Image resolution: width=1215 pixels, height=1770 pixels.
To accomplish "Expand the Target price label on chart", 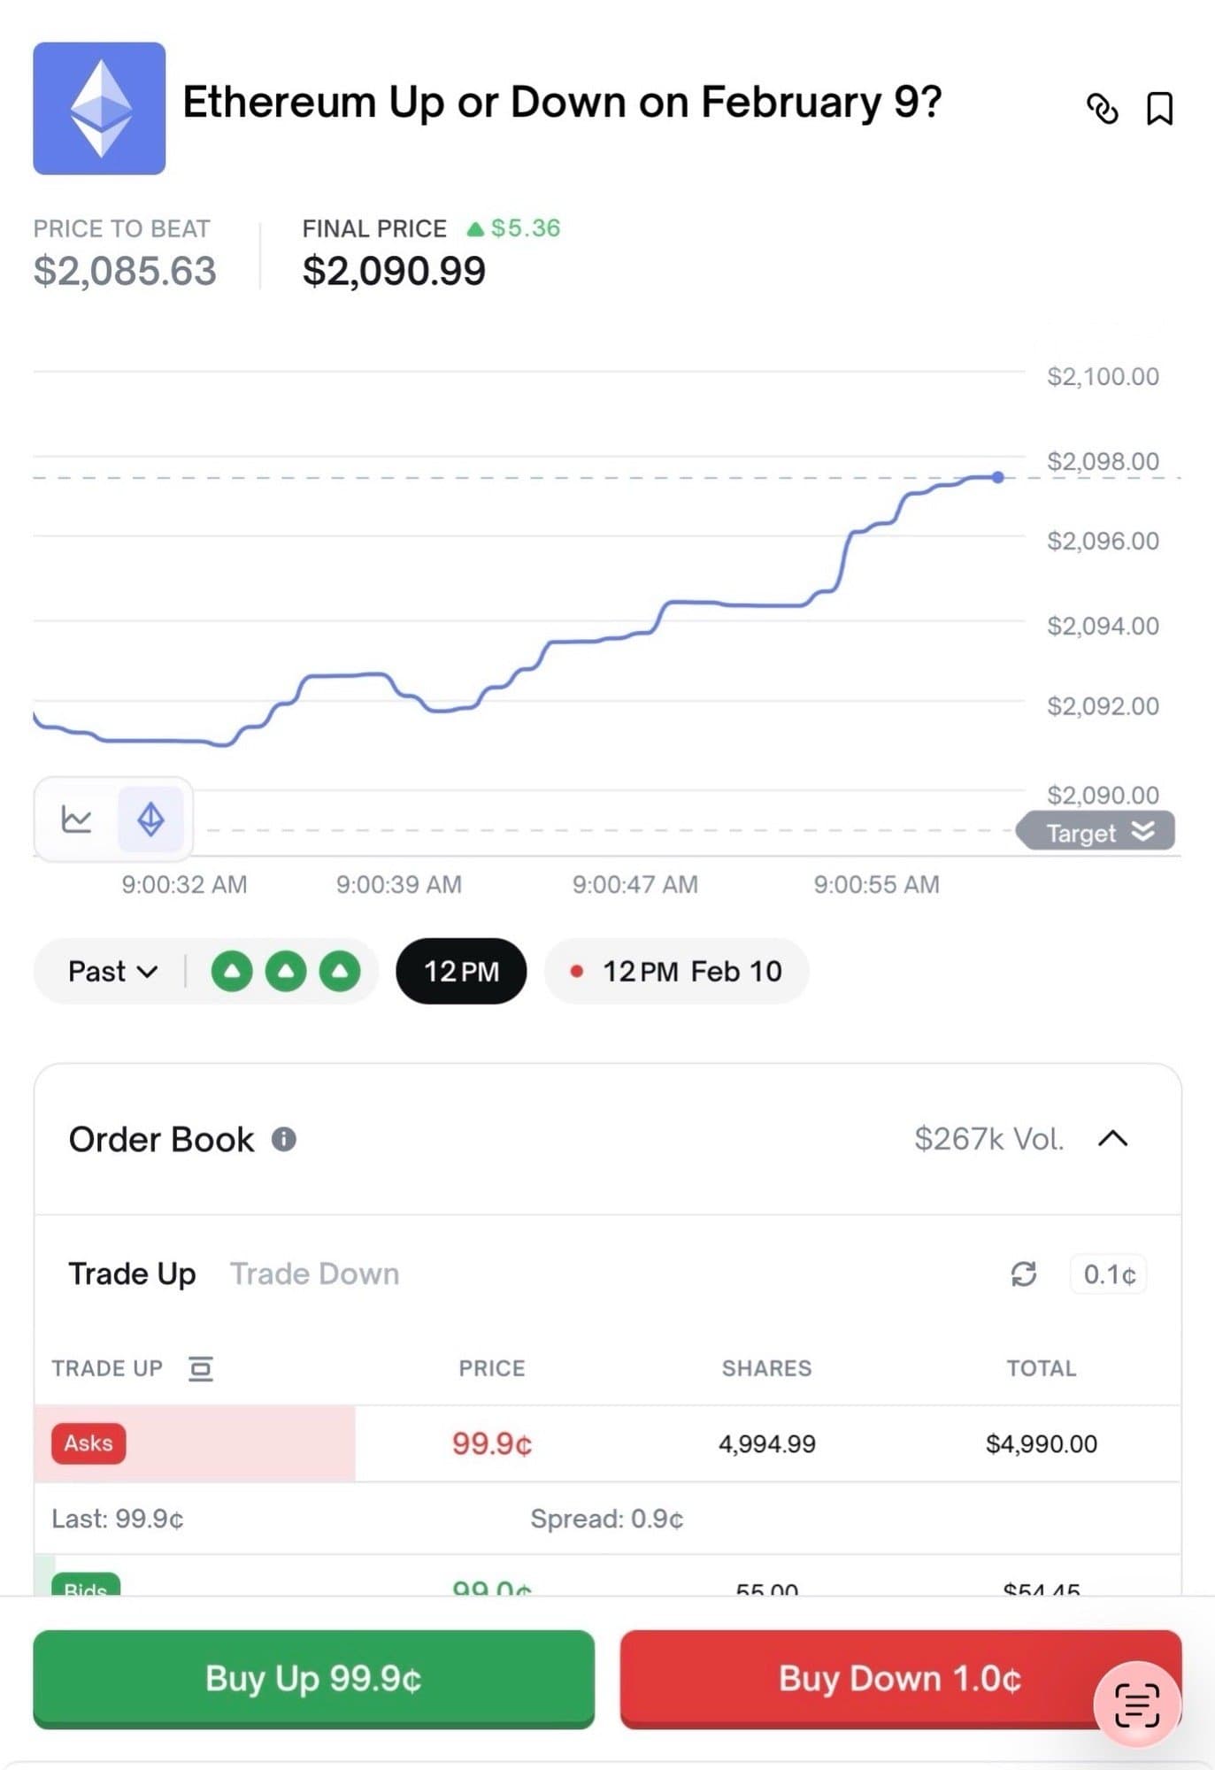I will (x=1097, y=832).
